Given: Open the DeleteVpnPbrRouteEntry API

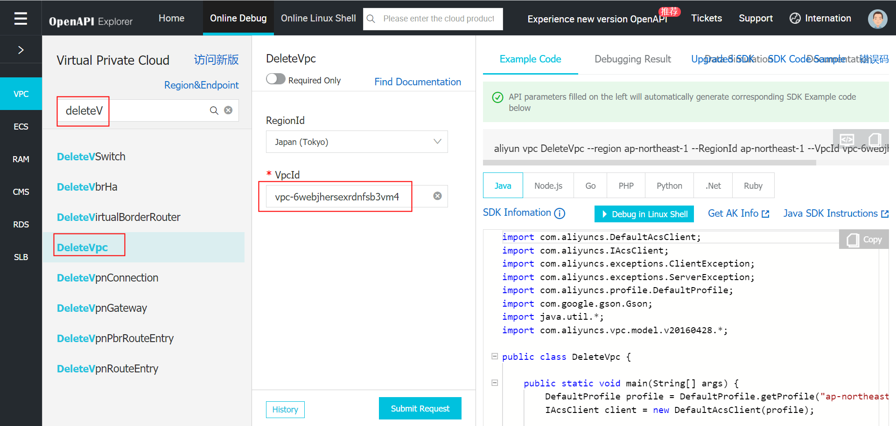Looking at the screenshot, I should [115, 338].
